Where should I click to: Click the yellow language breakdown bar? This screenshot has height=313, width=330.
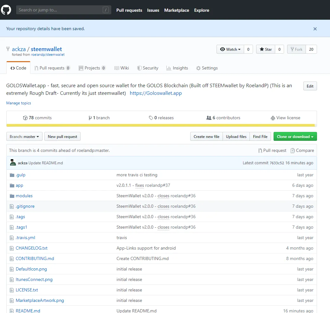click(x=161, y=126)
